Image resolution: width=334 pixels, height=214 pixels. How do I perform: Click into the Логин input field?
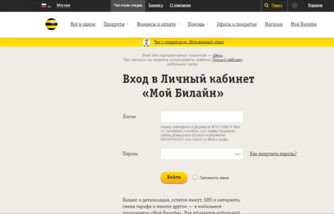[201, 117]
